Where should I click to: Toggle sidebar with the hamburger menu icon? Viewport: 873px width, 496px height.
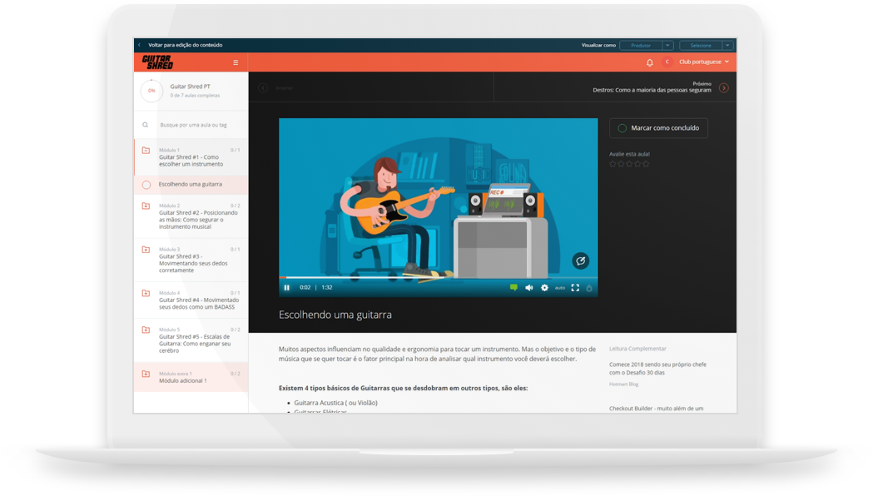tap(236, 62)
